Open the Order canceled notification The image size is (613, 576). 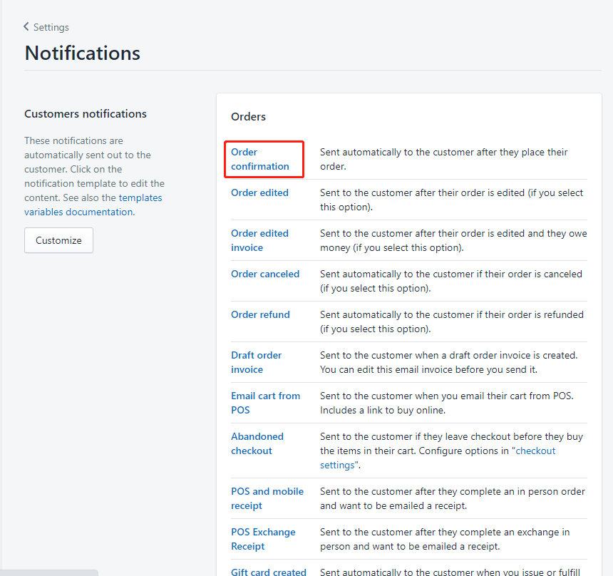(265, 274)
